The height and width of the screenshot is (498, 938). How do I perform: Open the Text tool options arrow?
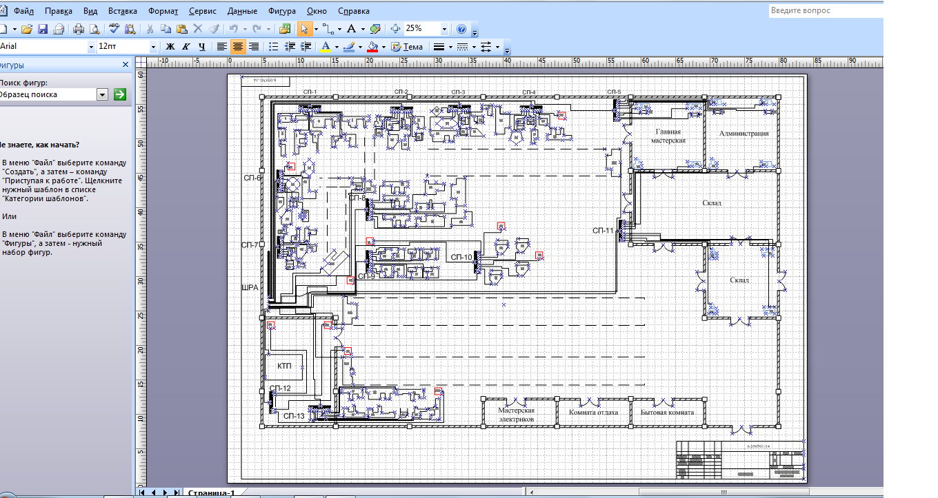(x=363, y=29)
